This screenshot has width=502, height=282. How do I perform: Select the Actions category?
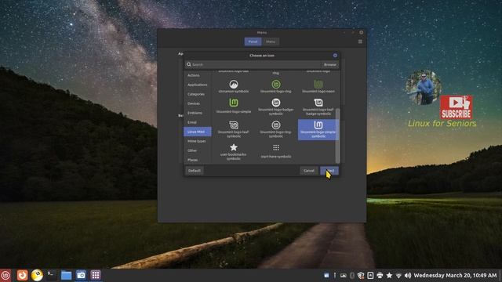pyautogui.click(x=197, y=75)
